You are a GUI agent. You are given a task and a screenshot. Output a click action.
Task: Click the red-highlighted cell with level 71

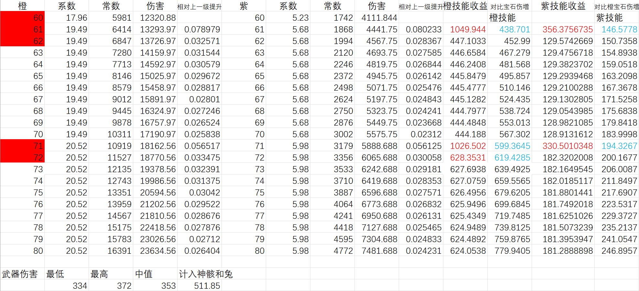tap(22, 146)
